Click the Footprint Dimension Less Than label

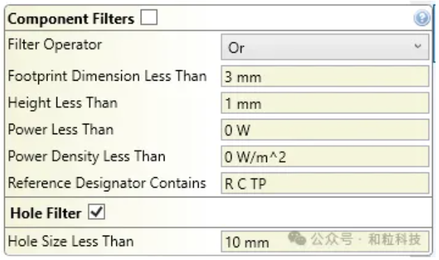pyautogui.click(x=107, y=76)
